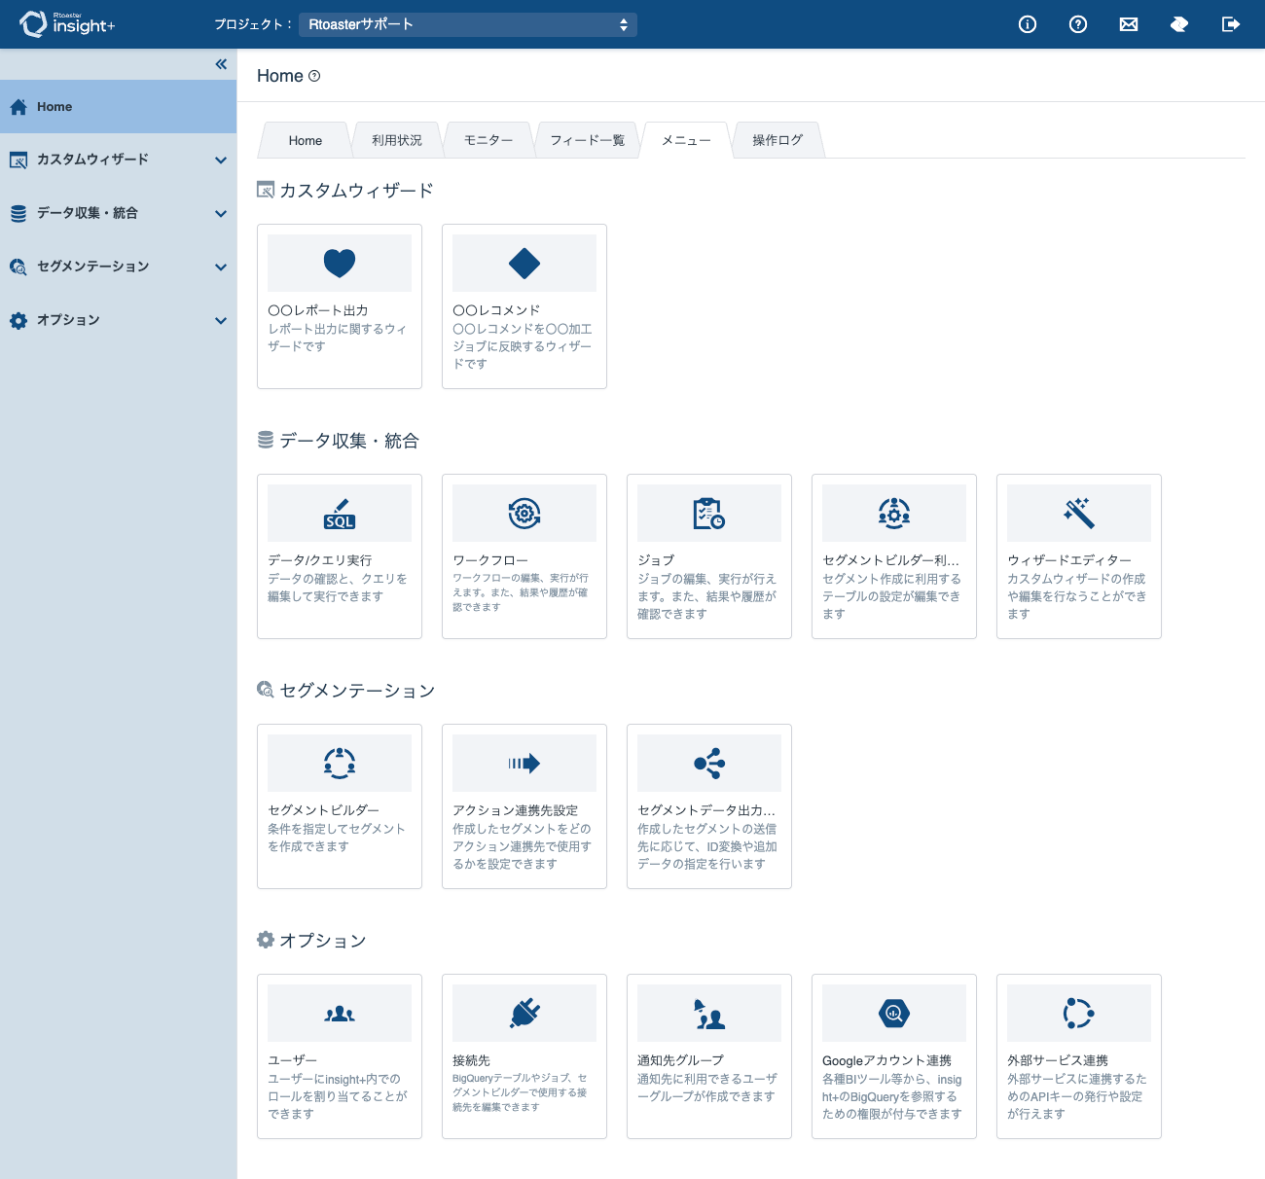The height and width of the screenshot is (1179, 1265).
Task: Open the セグメントビルダー people circle icon
Action: click(340, 763)
